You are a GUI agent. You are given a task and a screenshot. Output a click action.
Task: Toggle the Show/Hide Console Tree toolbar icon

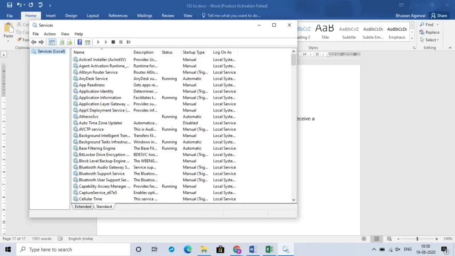[x=52, y=42]
